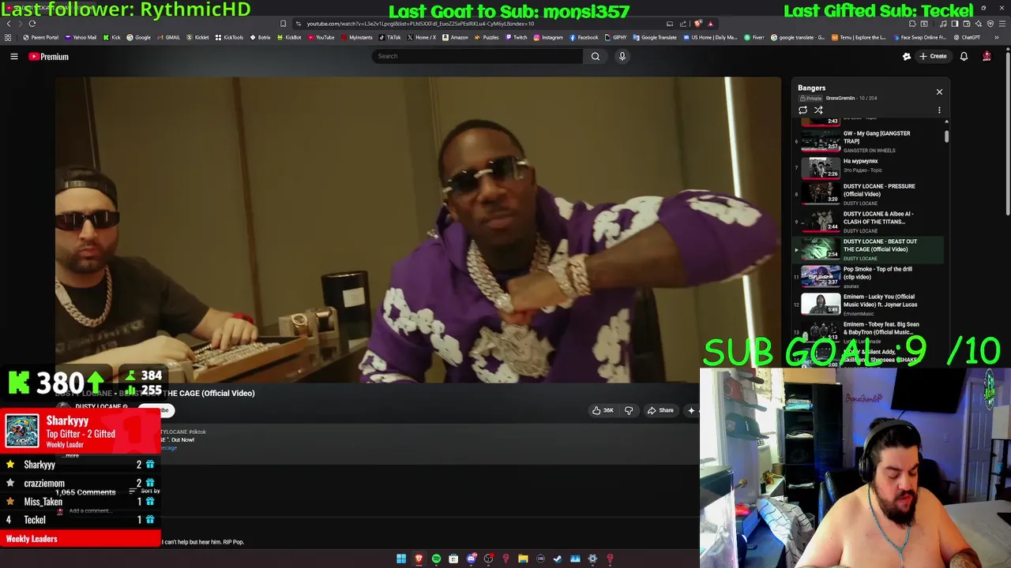1011x568 pixels.
Task: Open File Explorer folder on taskbar
Action: click(x=523, y=559)
